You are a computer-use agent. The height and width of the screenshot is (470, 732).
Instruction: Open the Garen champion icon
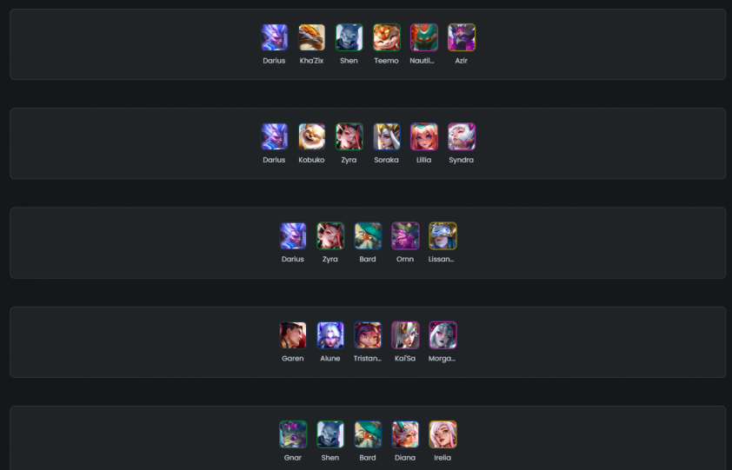[x=293, y=335]
